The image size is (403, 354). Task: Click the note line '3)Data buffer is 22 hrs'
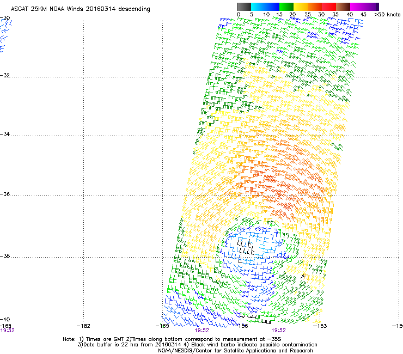(197, 345)
